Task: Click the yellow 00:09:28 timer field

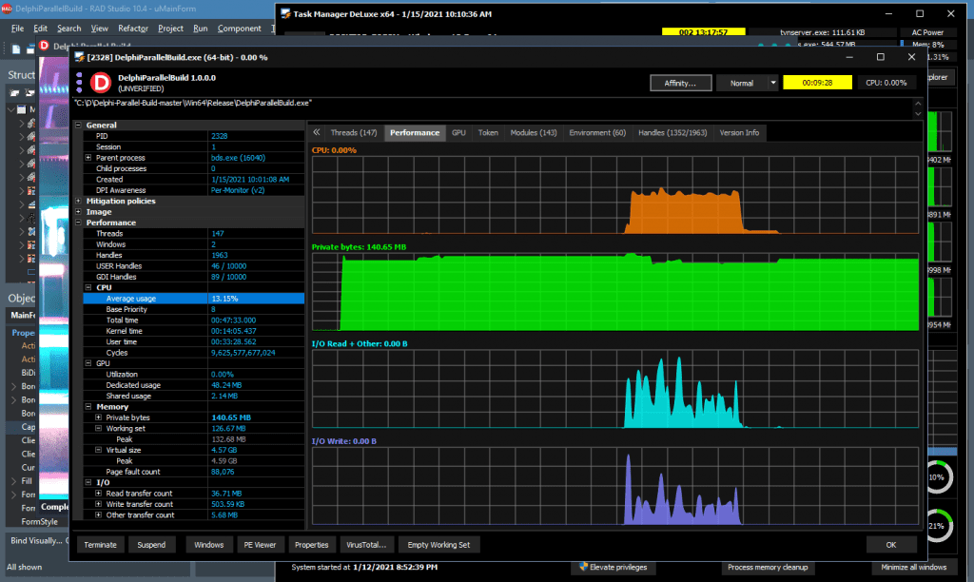Action: click(x=817, y=83)
